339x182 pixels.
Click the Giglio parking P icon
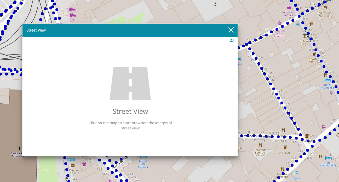coord(297,173)
